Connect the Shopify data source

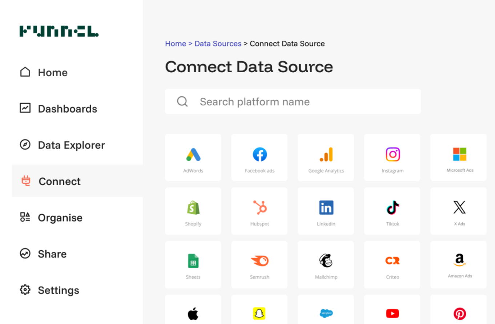click(x=193, y=211)
